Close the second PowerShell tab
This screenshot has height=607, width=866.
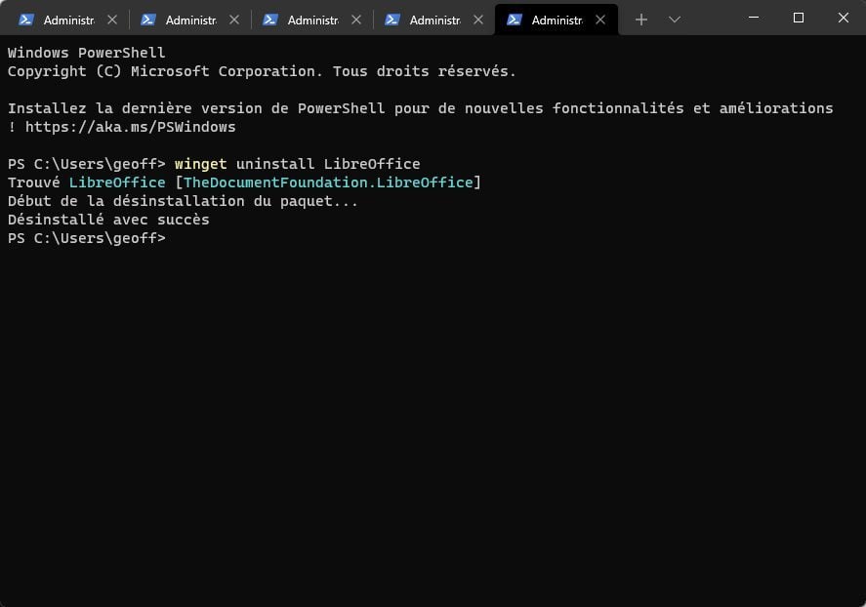[234, 20]
